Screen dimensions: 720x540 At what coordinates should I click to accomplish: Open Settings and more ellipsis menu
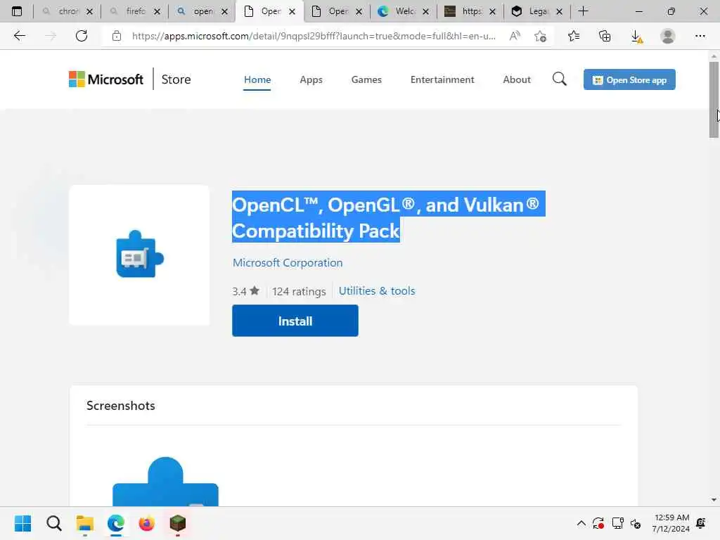(700, 36)
